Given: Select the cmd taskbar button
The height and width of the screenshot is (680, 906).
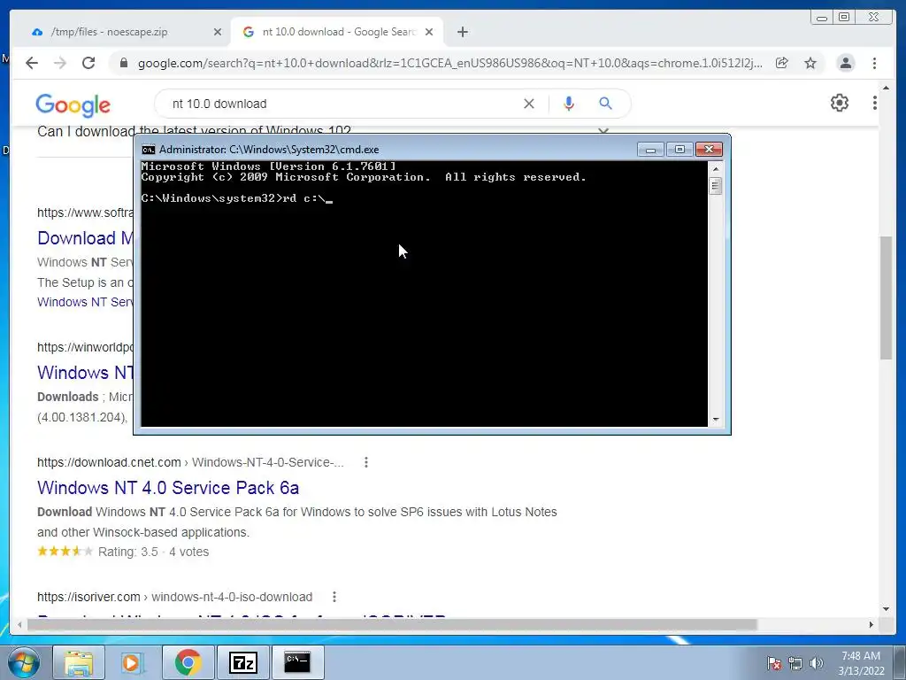Looking at the screenshot, I should click(x=297, y=662).
